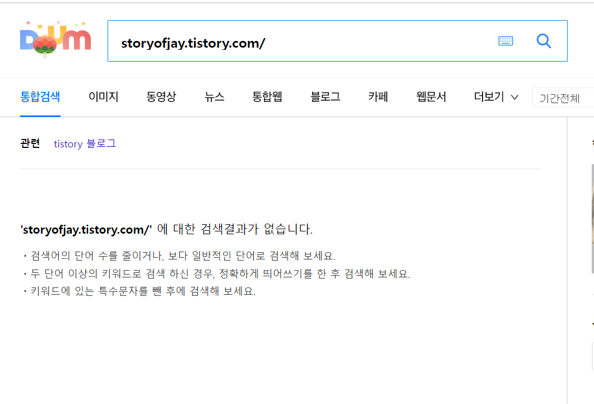
Task: Select the 통합검색 tab
Action: point(40,97)
